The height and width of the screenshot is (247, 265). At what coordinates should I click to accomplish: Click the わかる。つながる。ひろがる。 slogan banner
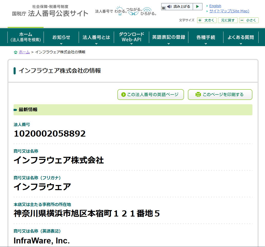pos(126,11)
